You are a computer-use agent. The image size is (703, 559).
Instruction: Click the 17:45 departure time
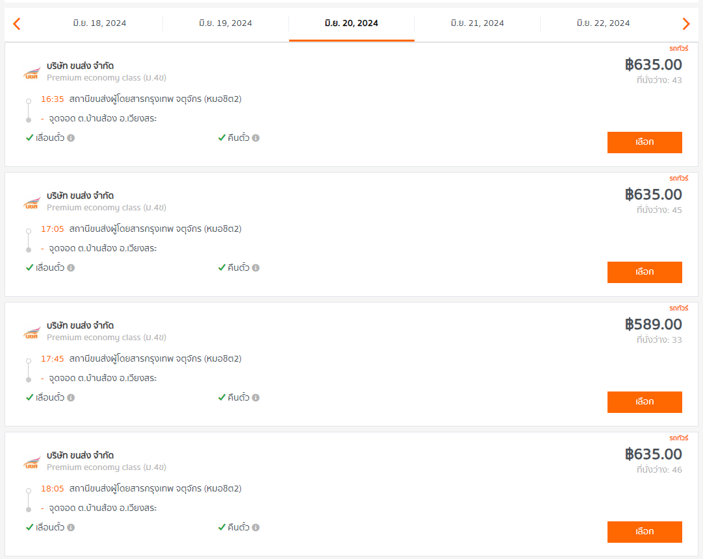point(53,359)
